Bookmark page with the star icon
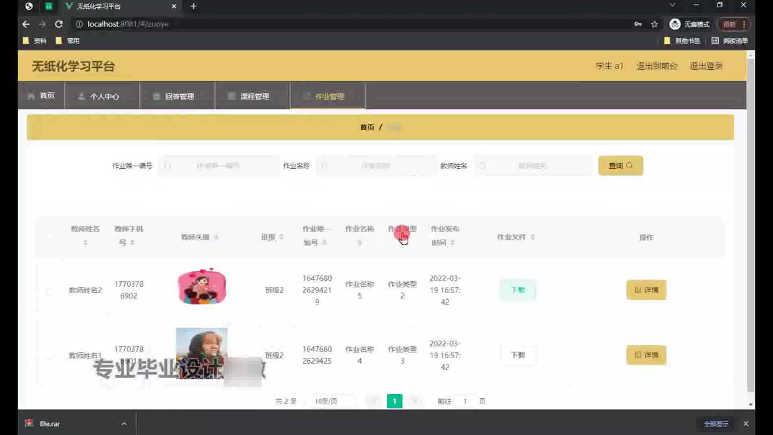Image resolution: width=773 pixels, height=435 pixels. tap(654, 24)
